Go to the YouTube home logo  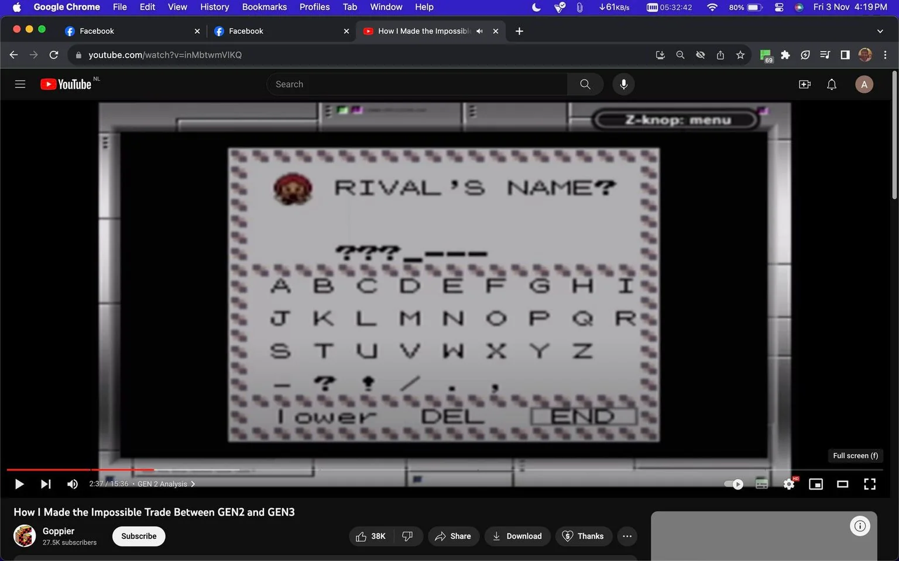66,84
